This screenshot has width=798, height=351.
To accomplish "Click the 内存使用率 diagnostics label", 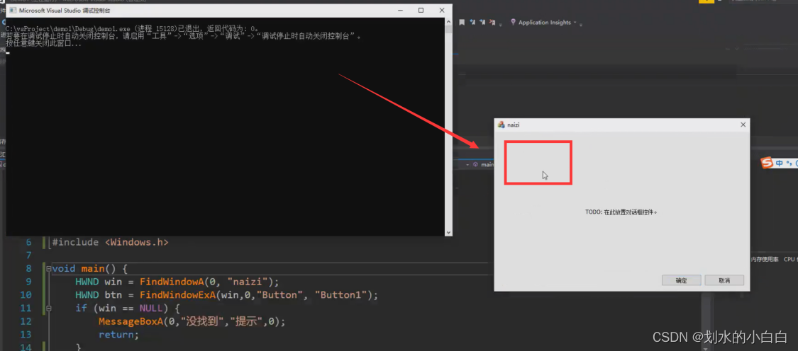I will click(x=765, y=259).
